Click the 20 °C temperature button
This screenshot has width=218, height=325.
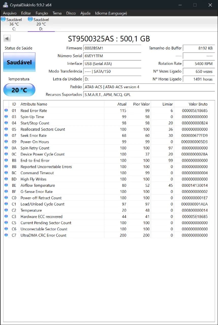[x=19, y=90]
